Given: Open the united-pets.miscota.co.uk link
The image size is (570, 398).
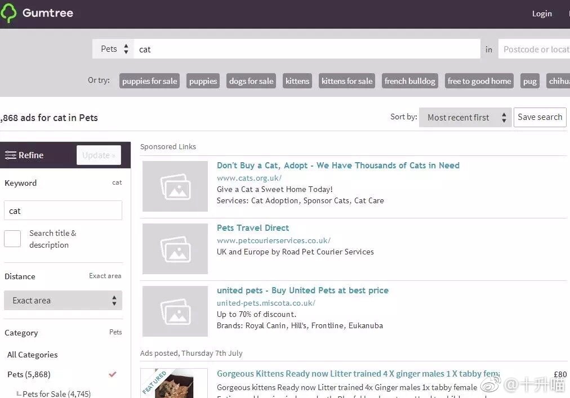Looking at the screenshot, I should coord(266,303).
